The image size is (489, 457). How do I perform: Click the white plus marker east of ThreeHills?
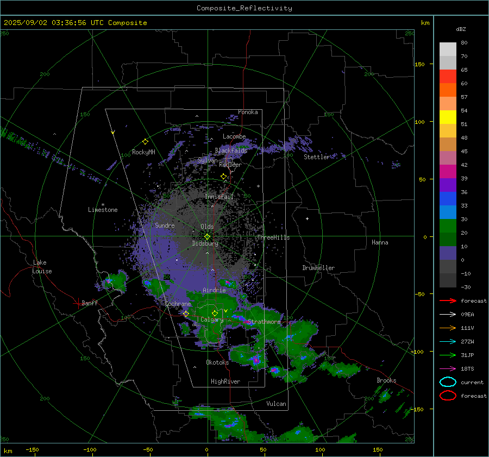pos(307,218)
